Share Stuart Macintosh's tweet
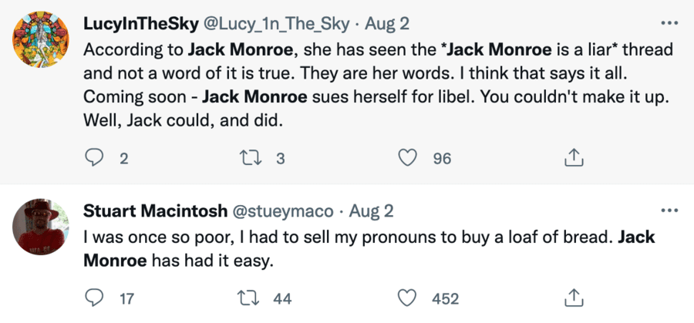694x323 pixels. tap(573, 298)
